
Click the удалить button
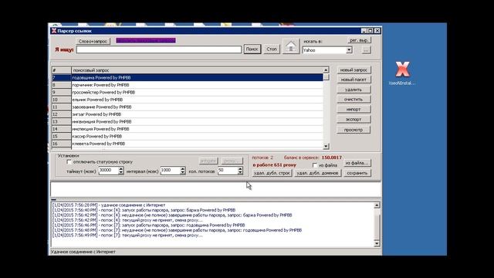354,90
